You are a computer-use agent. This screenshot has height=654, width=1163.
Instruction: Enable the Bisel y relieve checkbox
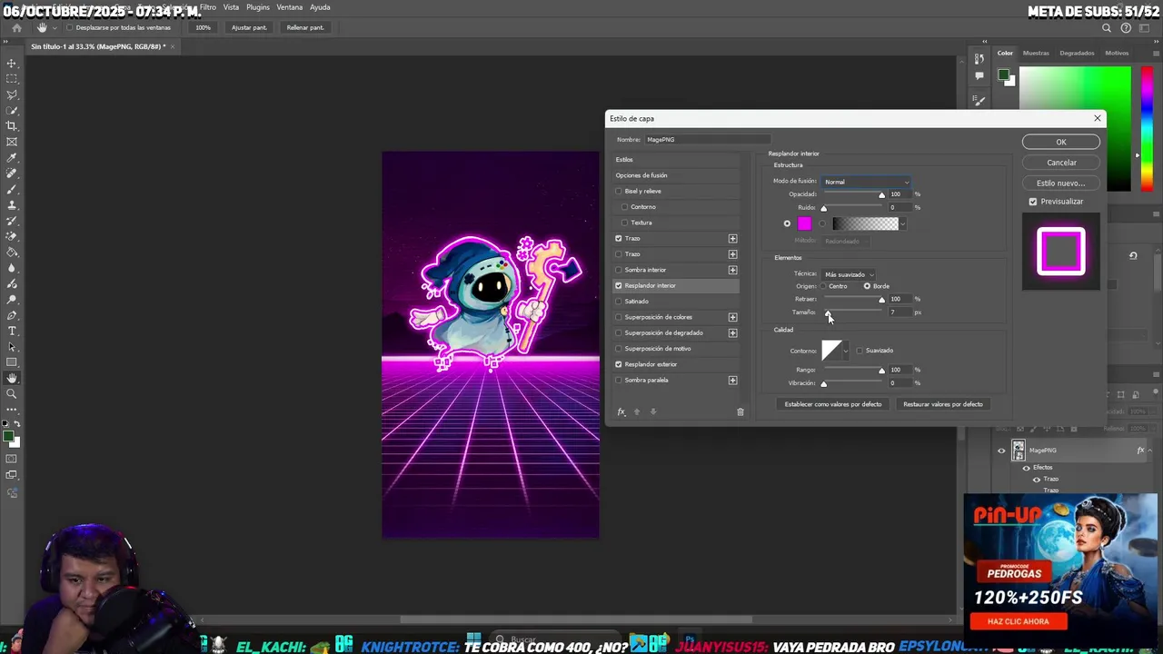pyautogui.click(x=619, y=192)
